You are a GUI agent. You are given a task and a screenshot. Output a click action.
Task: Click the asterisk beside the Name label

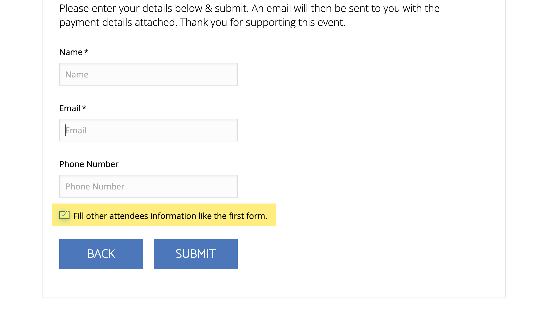86,51
